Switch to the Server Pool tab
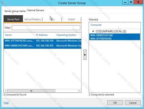144x109 pixels. click(x=13, y=19)
